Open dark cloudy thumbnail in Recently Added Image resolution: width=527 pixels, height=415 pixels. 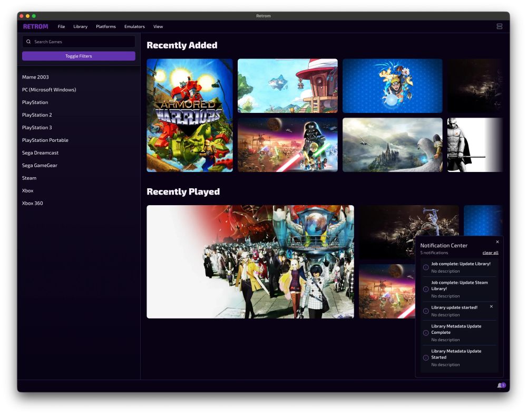475,86
